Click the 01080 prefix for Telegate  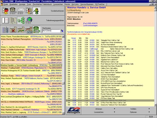coord(92,40)
